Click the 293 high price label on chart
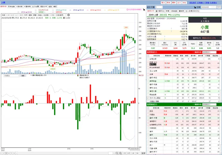 126,28
